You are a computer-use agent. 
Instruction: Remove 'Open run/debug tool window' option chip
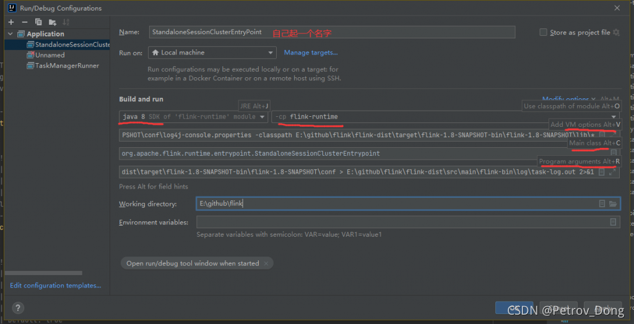(x=266, y=263)
